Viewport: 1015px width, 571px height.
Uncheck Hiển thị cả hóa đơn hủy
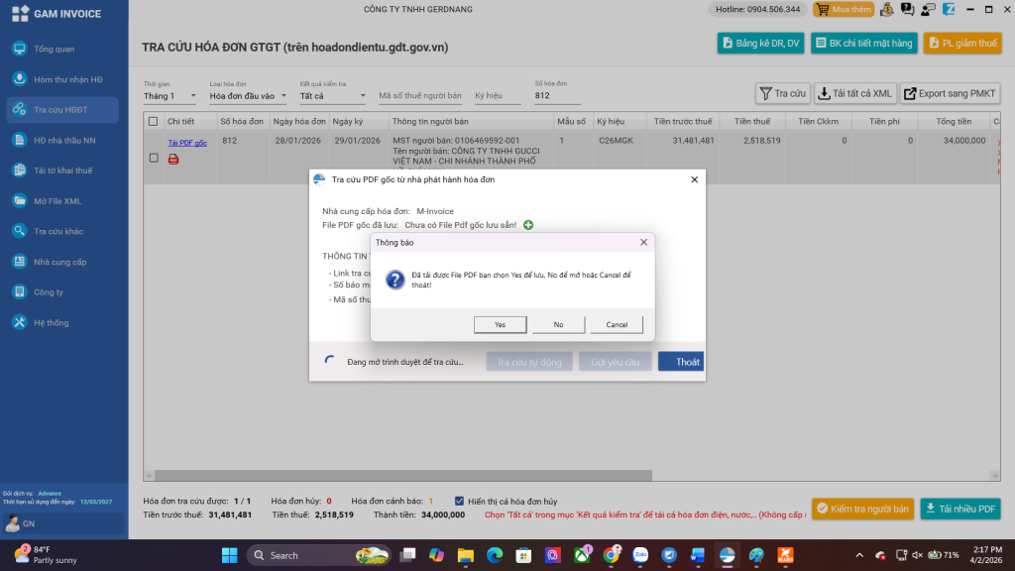(459, 501)
